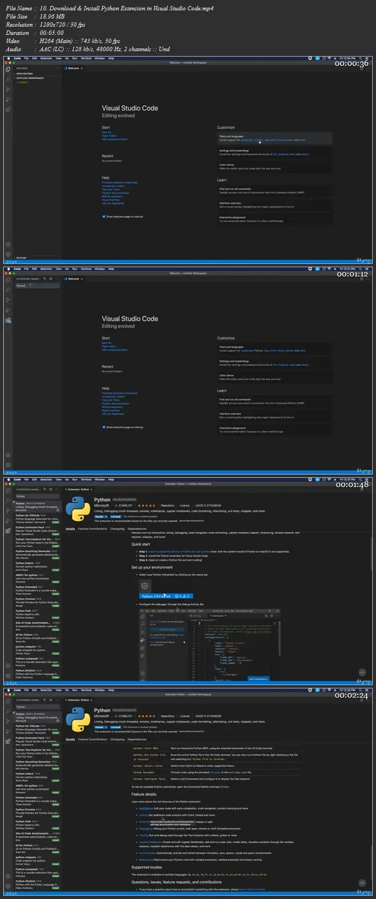Select Qt for Python extension row, 00:02:24 frame
The image size is (376, 899).
coord(37,848)
